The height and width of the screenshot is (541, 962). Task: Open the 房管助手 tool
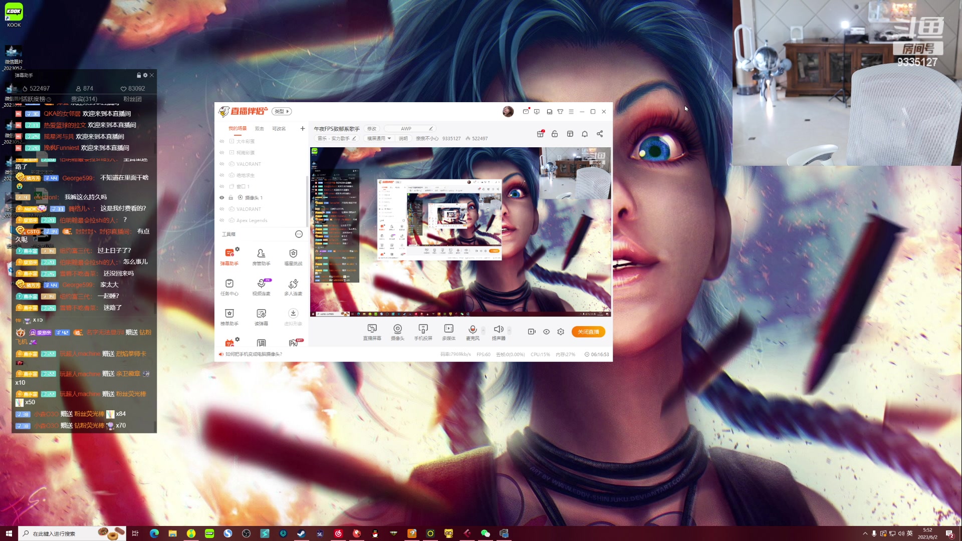coord(261,256)
